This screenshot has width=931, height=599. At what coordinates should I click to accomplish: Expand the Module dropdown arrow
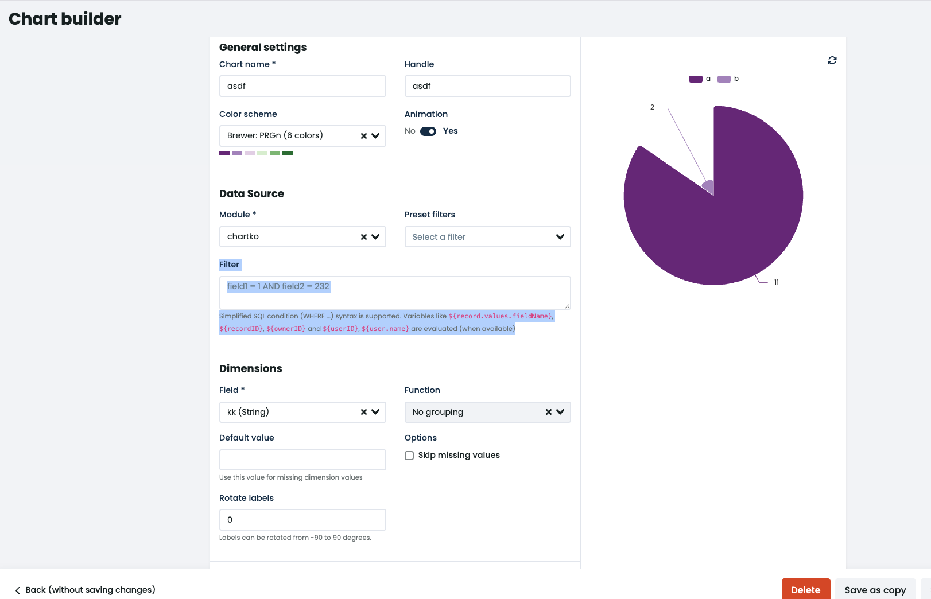[375, 237]
